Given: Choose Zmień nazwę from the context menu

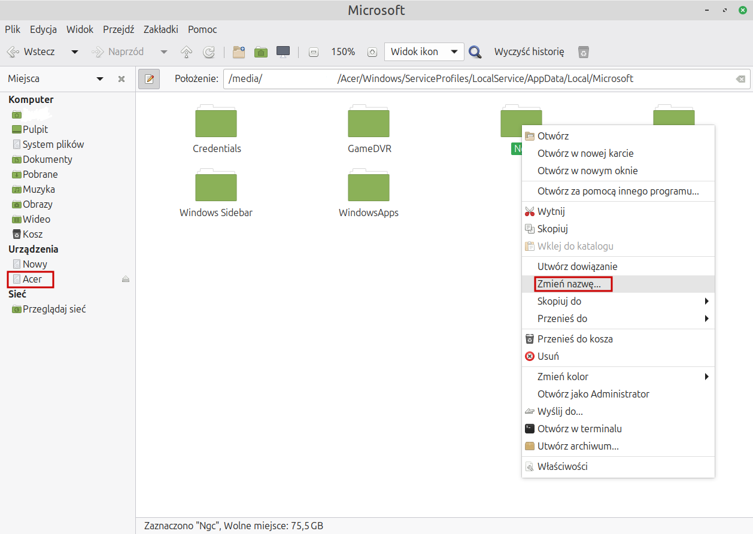Looking at the screenshot, I should tap(618, 284).
